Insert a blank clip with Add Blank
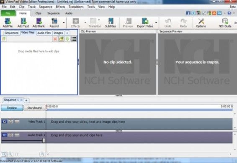The width and height of the screenshot is (237, 163). (39, 23)
